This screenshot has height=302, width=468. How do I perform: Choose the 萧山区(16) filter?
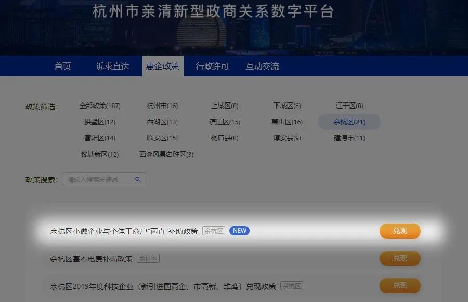tap(287, 122)
